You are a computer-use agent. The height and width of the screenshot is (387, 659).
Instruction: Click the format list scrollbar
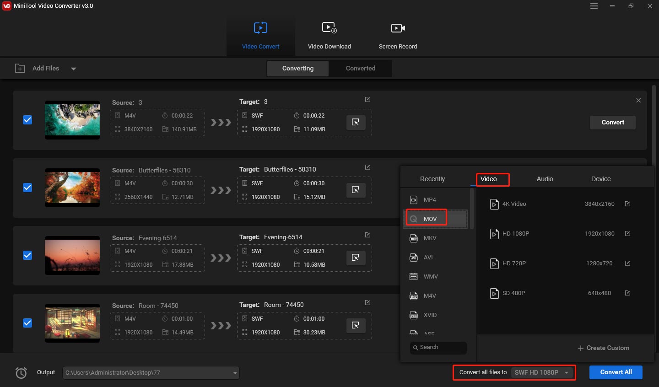(471, 209)
